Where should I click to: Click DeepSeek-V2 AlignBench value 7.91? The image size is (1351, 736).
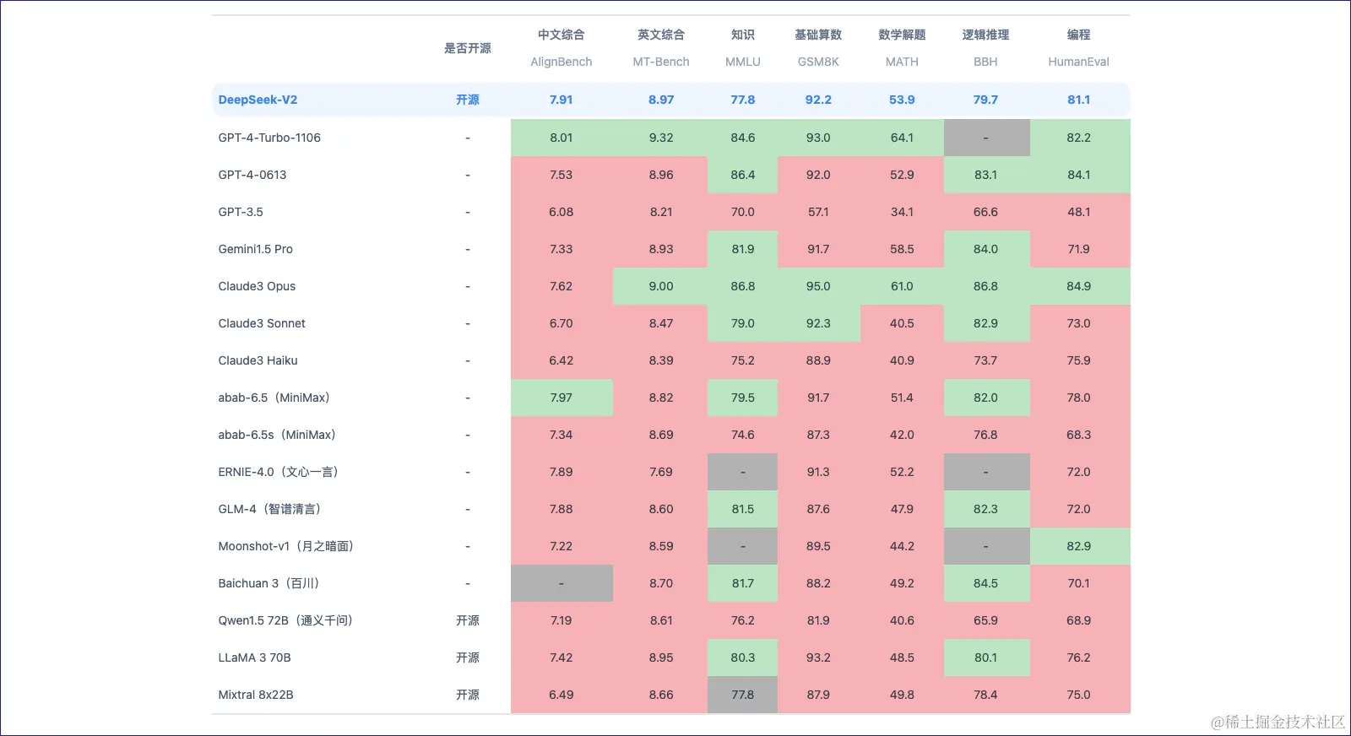(561, 100)
